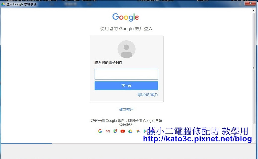Close the Google Drive sign-in window
Viewport: 258px width, 159px height.
tap(251, 3)
